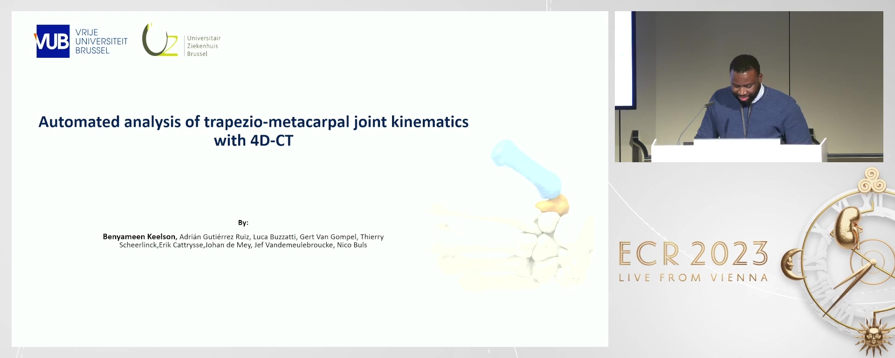The height and width of the screenshot is (358, 895).
Task: Click the 'By:' label
Action: [243, 223]
